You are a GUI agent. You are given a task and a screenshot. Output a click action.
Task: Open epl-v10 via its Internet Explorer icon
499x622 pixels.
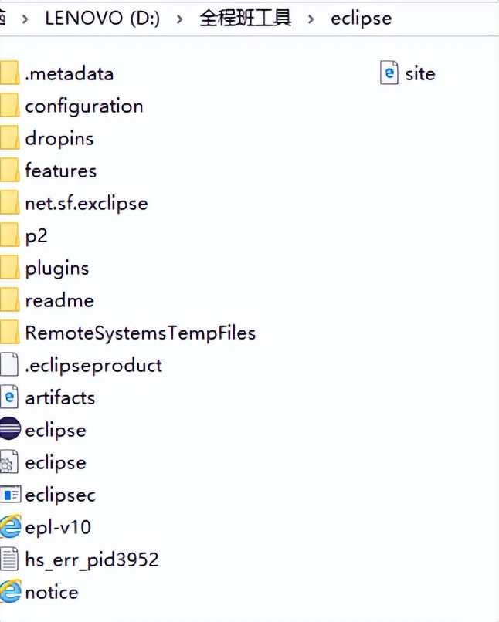pyautogui.click(x=10, y=527)
